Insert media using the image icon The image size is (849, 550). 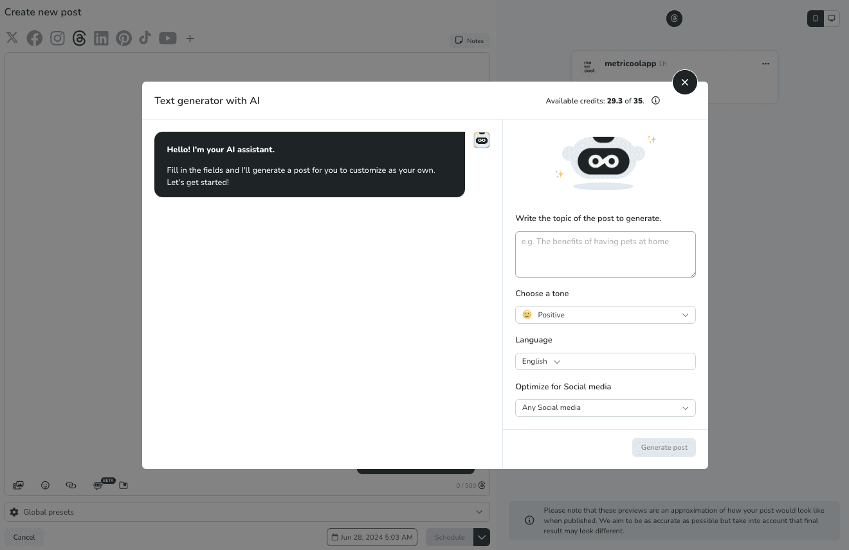tap(18, 485)
